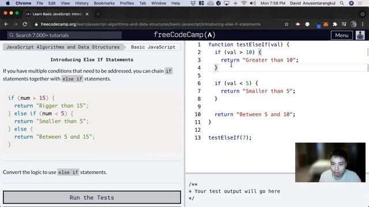Viewport: 369px width, 207px height.
Task: Click the code return "Between 5 and 10"
Action: pos(255,114)
